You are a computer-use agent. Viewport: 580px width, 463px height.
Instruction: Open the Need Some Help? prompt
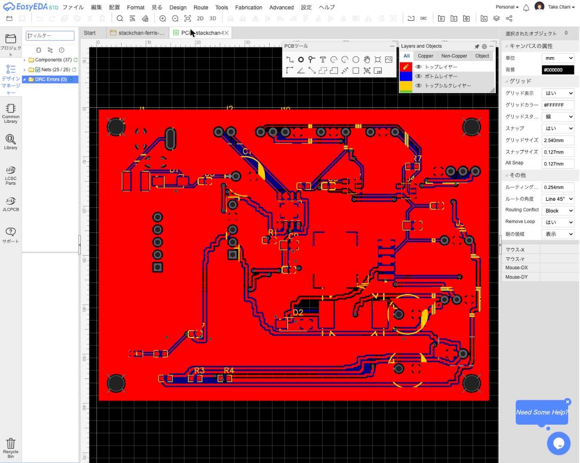[542, 412]
